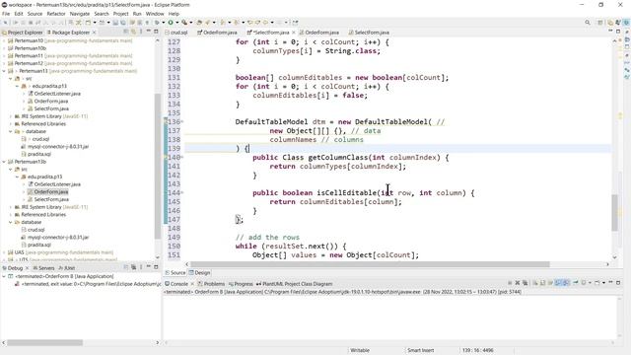Click the Pin Console icon
The image size is (631, 355).
[x=576, y=283]
